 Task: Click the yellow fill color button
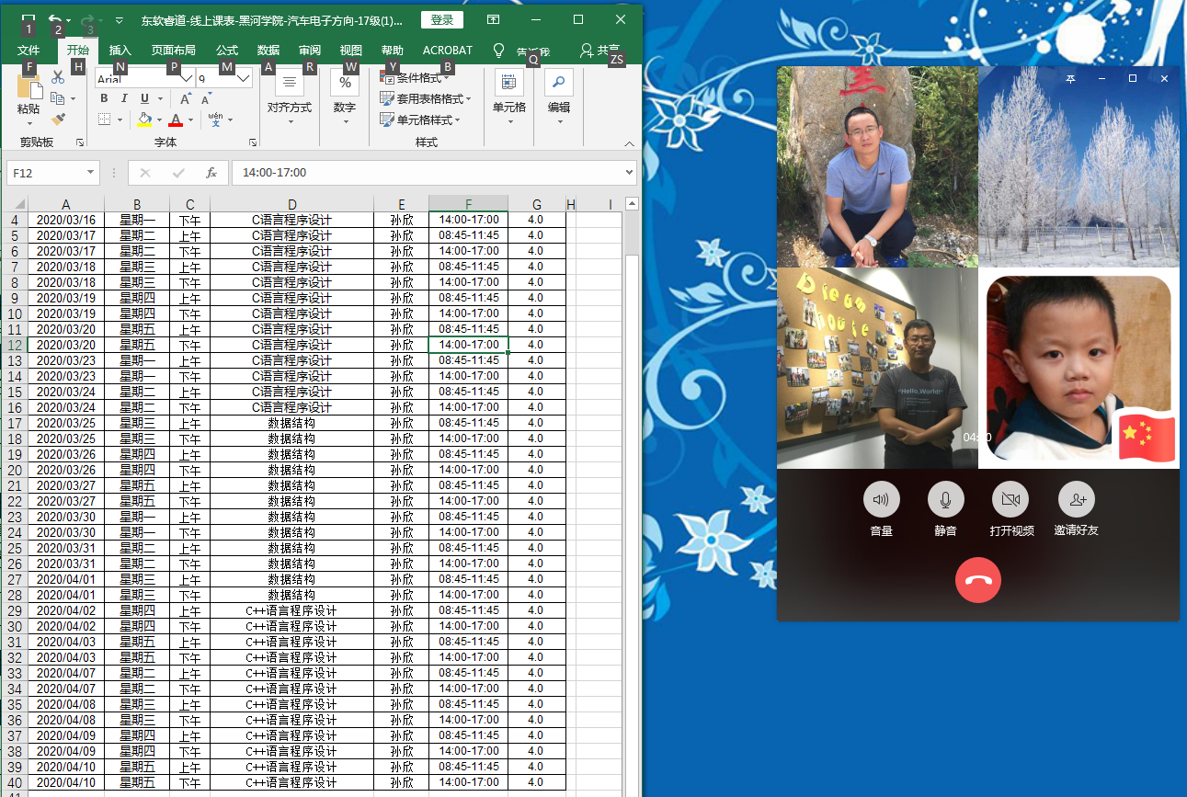(x=143, y=120)
